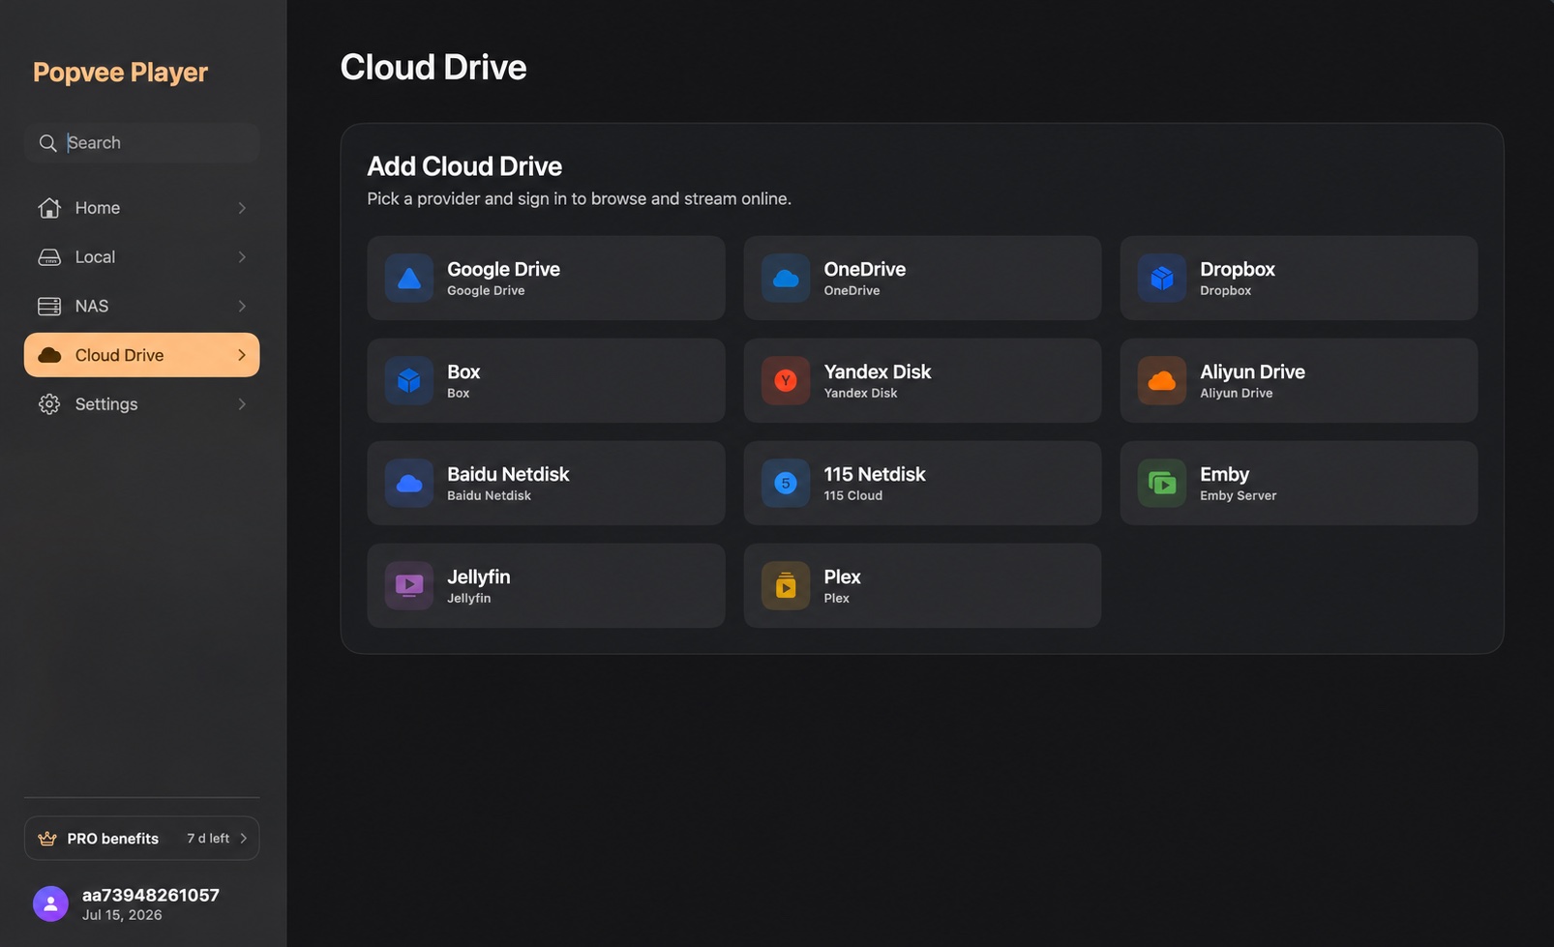
Task: Click the 'Jul 15, 2026' date text
Action: coord(122,915)
